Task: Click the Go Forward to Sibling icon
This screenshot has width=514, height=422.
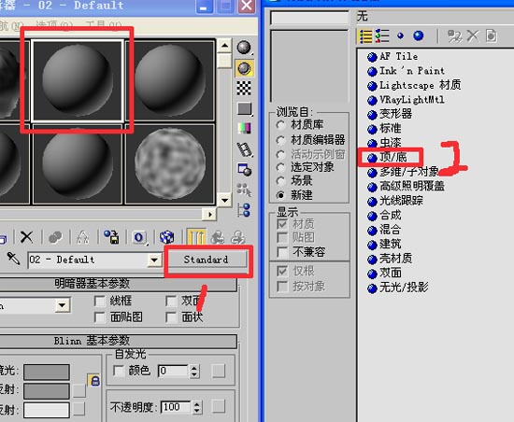Action: coord(238,237)
